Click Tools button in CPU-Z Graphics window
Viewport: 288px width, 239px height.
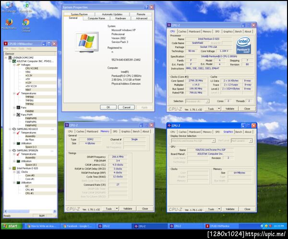coord(211,209)
